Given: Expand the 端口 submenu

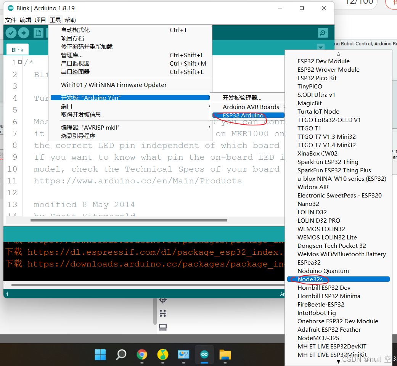Looking at the screenshot, I should coord(130,106).
